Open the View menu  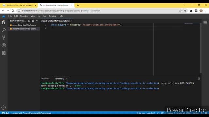(33, 16)
